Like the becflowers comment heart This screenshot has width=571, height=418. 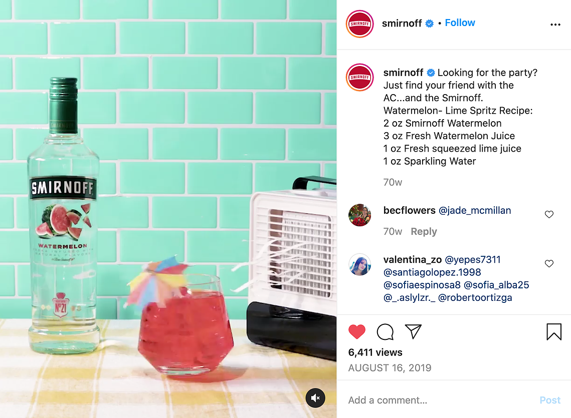click(x=549, y=214)
